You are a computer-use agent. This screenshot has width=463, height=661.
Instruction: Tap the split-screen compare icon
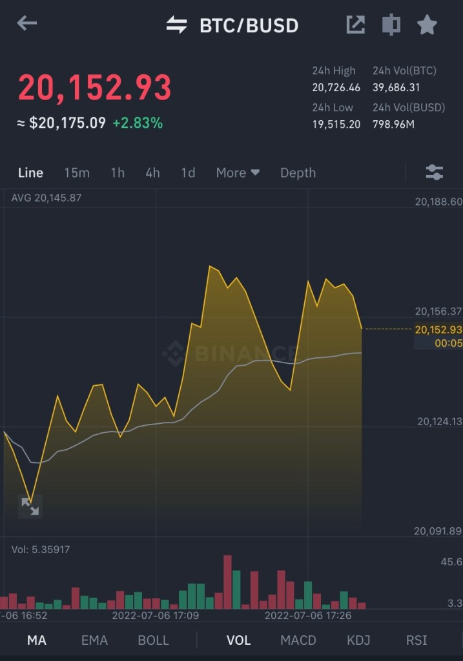[x=391, y=25]
